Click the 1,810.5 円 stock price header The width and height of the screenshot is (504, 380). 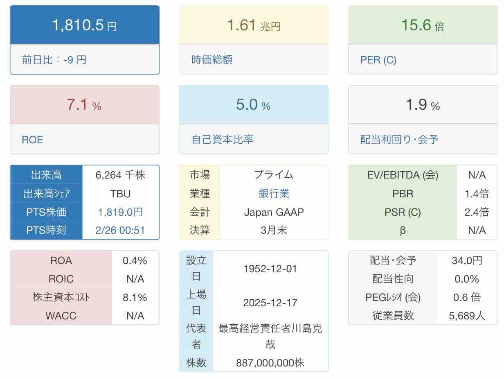tap(84, 25)
